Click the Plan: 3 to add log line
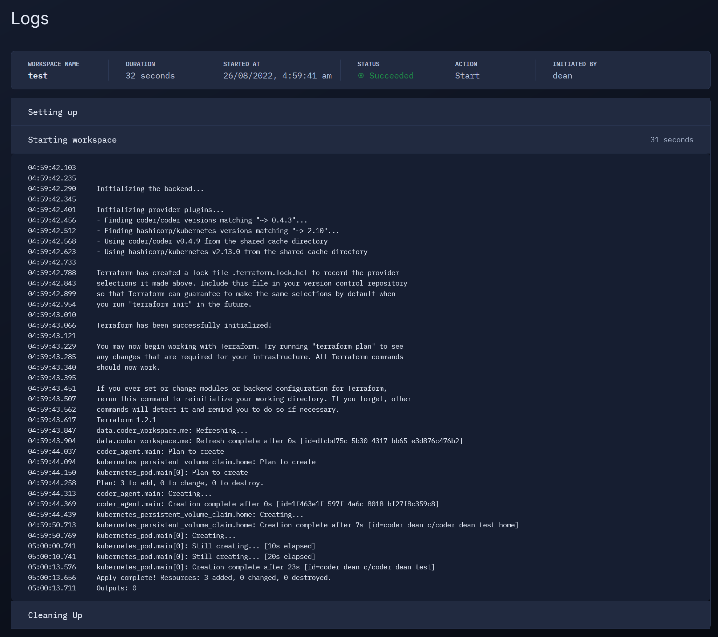Viewport: 718px width, 637px height. pyautogui.click(x=180, y=483)
